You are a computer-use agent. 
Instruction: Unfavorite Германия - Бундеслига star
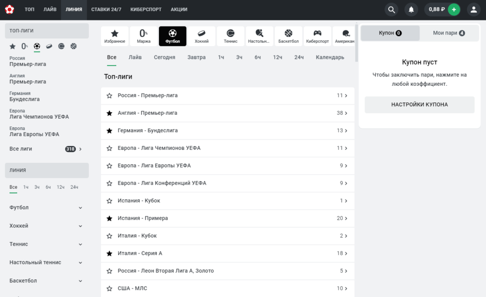click(110, 130)
